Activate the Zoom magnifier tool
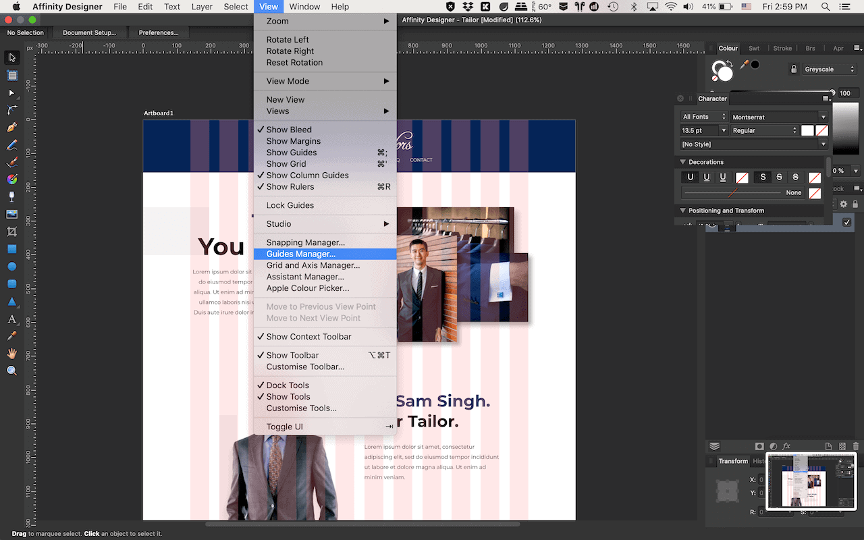This screenshot has height=540, width=864. [11, 371]
